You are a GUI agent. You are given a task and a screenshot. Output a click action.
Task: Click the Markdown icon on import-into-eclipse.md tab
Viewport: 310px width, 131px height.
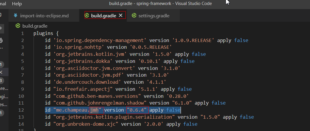pyautogui.click(x=16, y=15)
